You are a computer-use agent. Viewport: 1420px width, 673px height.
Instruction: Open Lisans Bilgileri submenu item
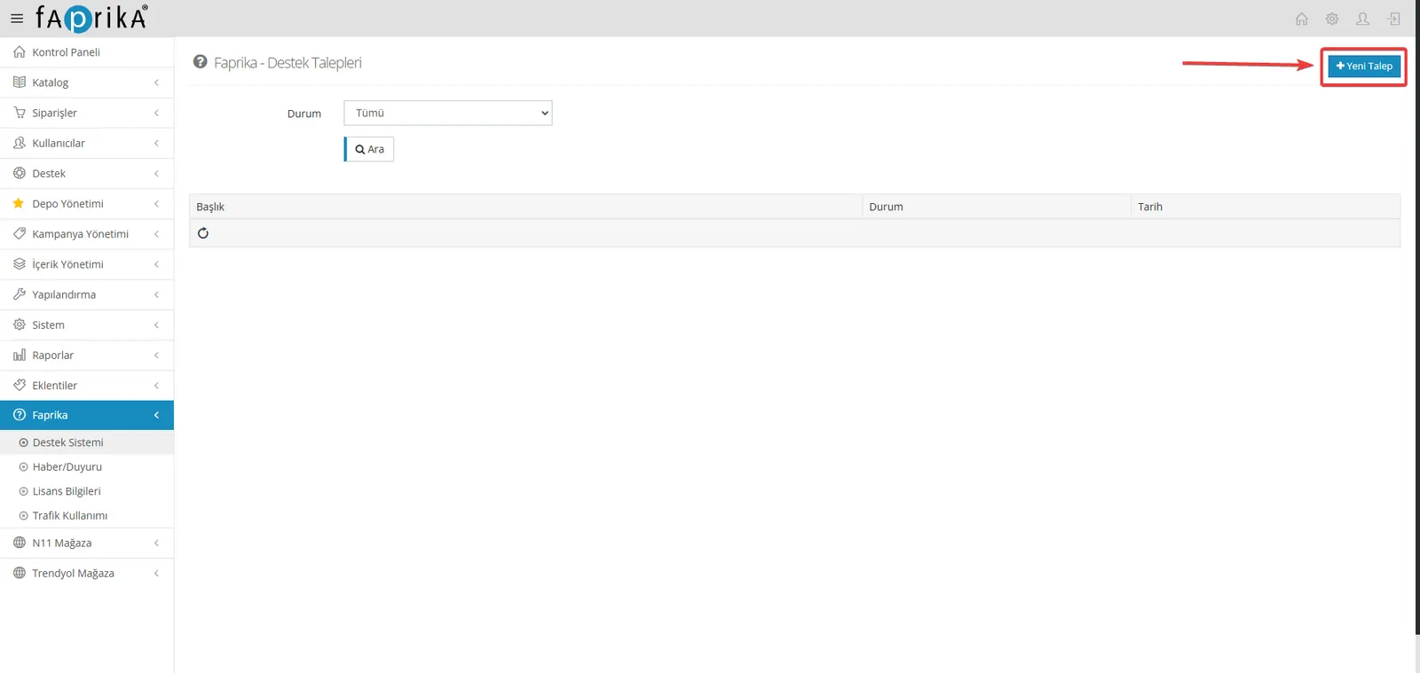(87, 491)
